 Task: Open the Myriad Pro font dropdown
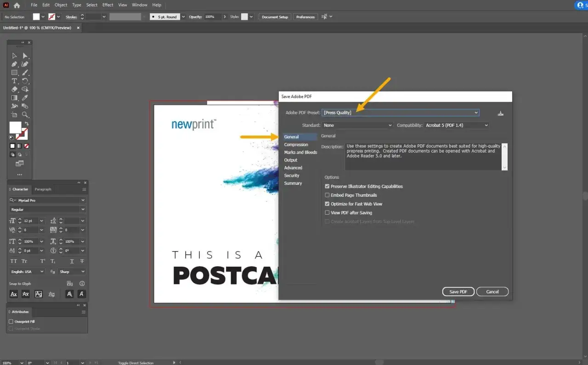click(x=83, y=200)
